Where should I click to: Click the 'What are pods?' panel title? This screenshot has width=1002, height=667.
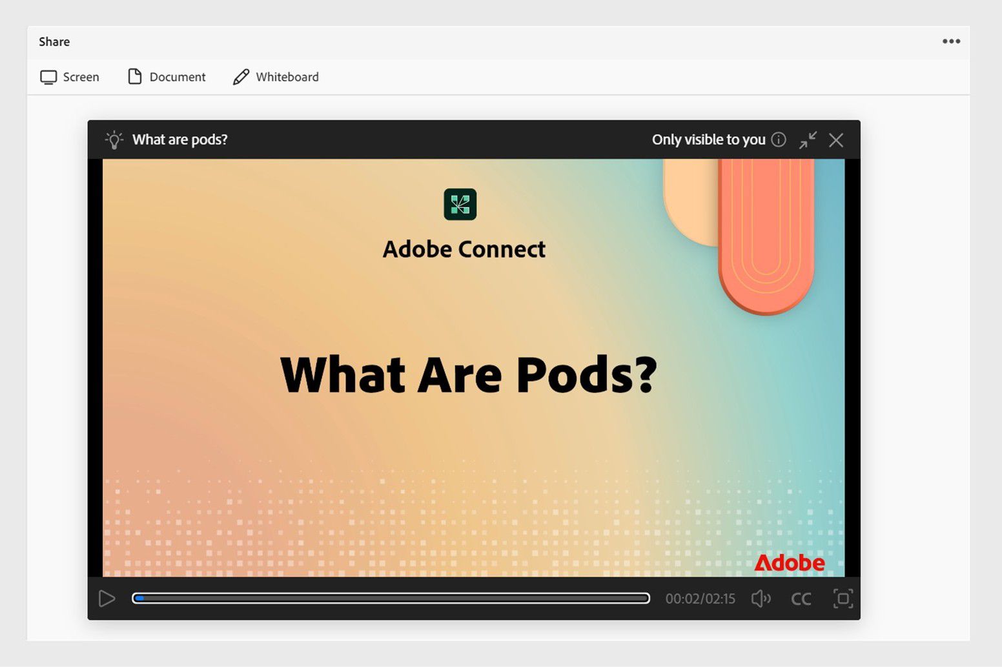180,139
